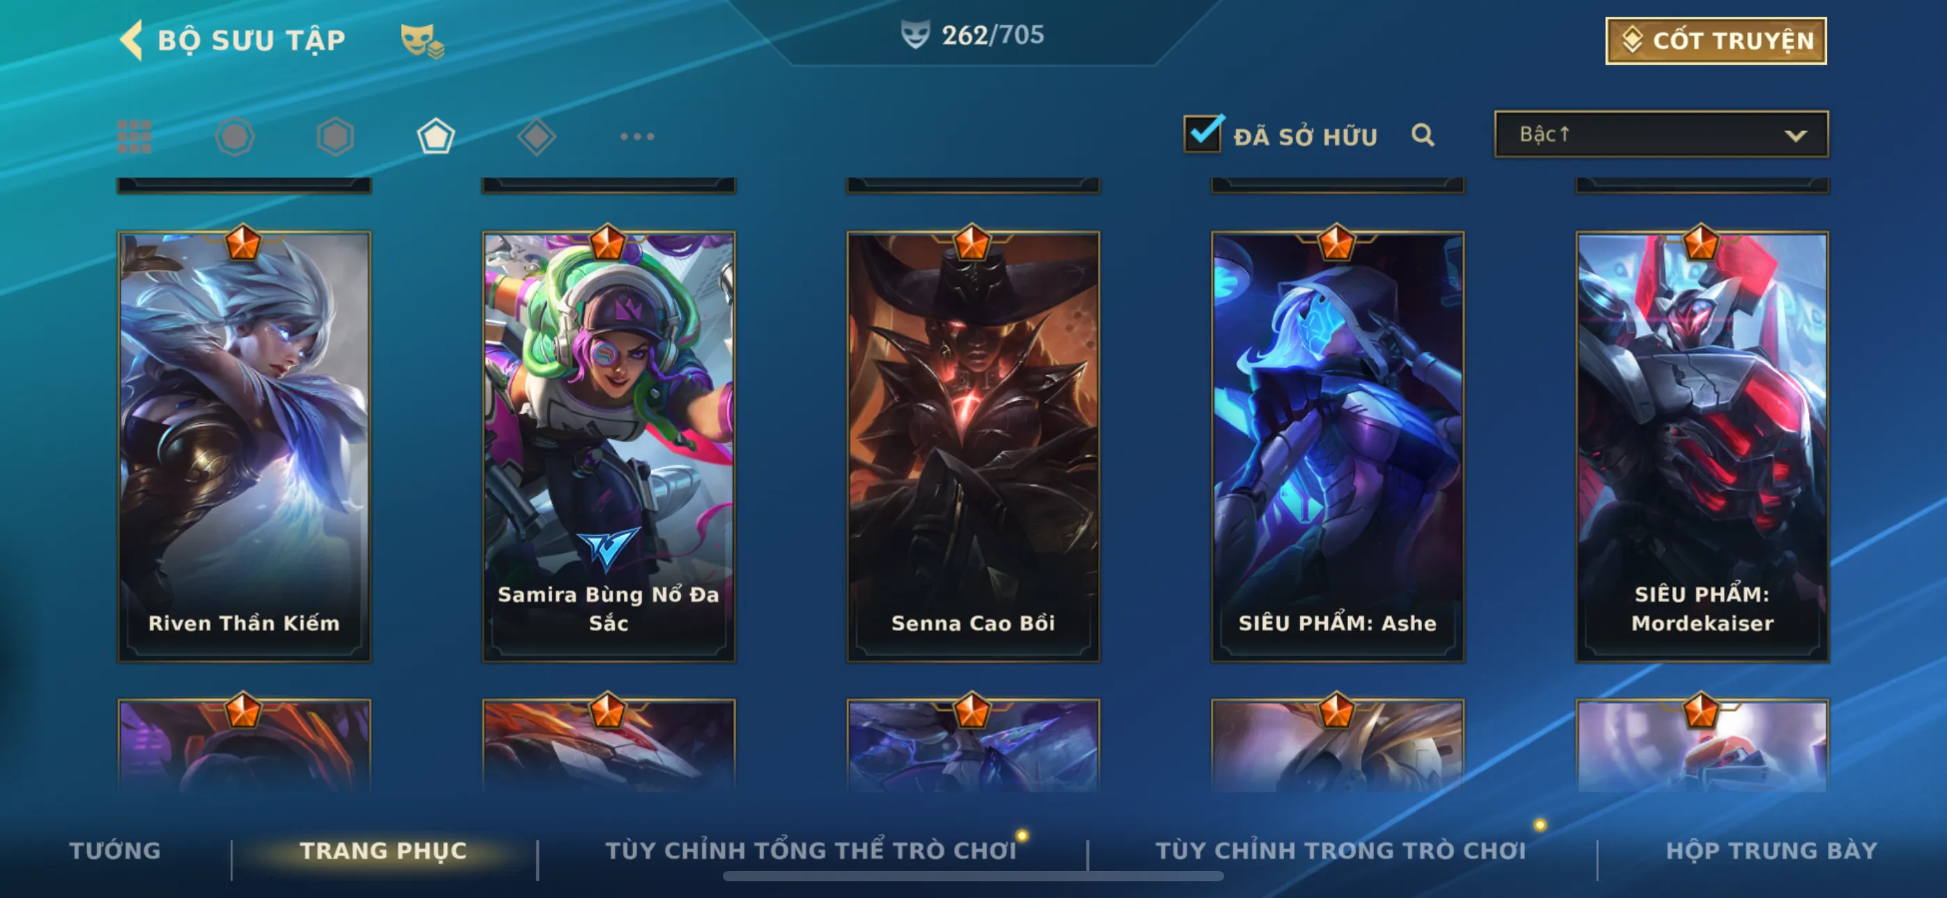Select the Riven Thần Kiếm skin card

(x=244, y=447)
